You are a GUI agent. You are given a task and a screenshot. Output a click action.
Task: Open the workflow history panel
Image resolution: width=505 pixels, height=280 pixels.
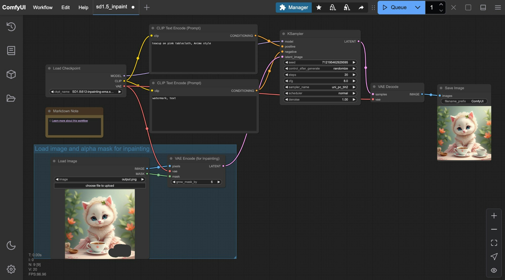[x=11, y=27]
